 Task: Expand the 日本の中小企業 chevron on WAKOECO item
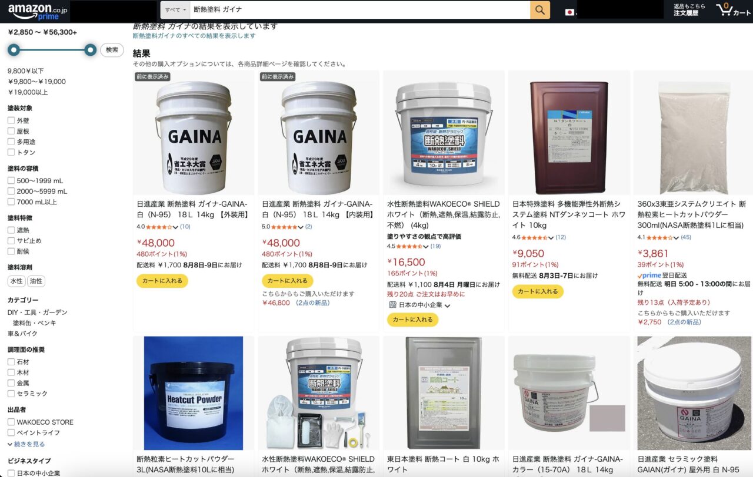point(447,305)
